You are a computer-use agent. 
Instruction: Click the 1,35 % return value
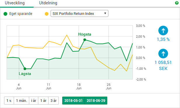coord(163,39)
